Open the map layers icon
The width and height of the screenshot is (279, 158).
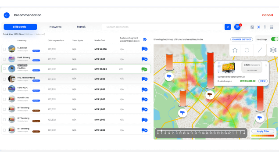[x=273, y=50]
